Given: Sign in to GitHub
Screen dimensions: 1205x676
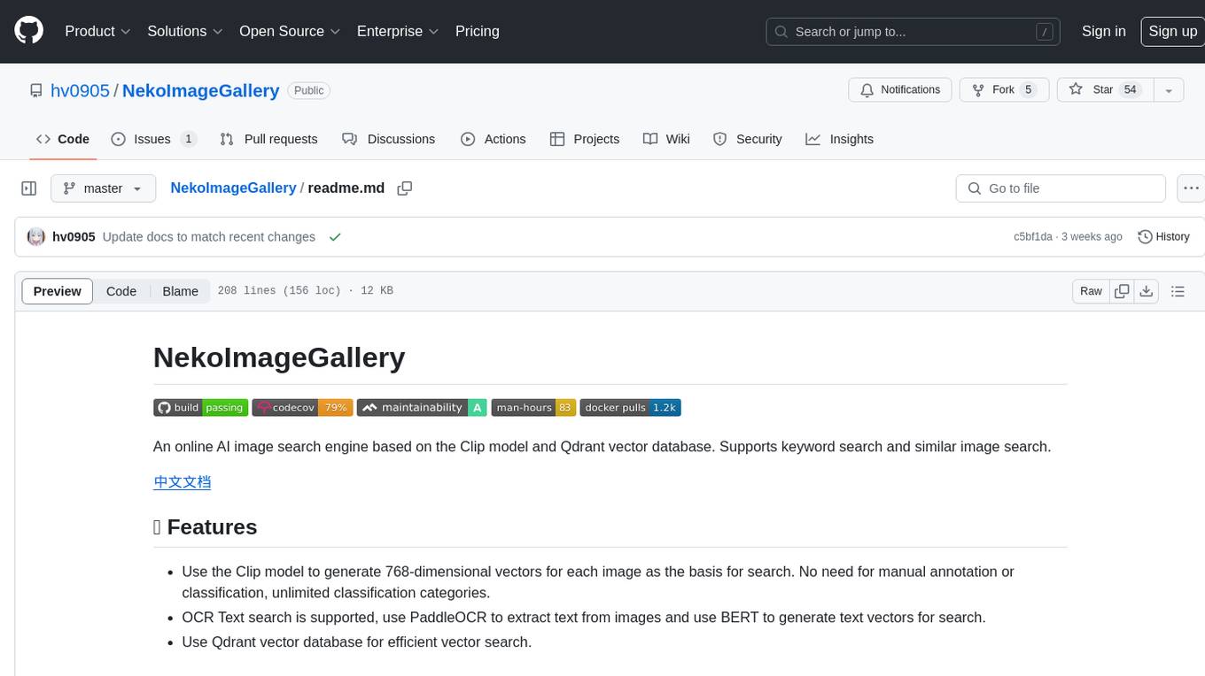Looking at the screenshot, I should click(x=1103, y=31).
